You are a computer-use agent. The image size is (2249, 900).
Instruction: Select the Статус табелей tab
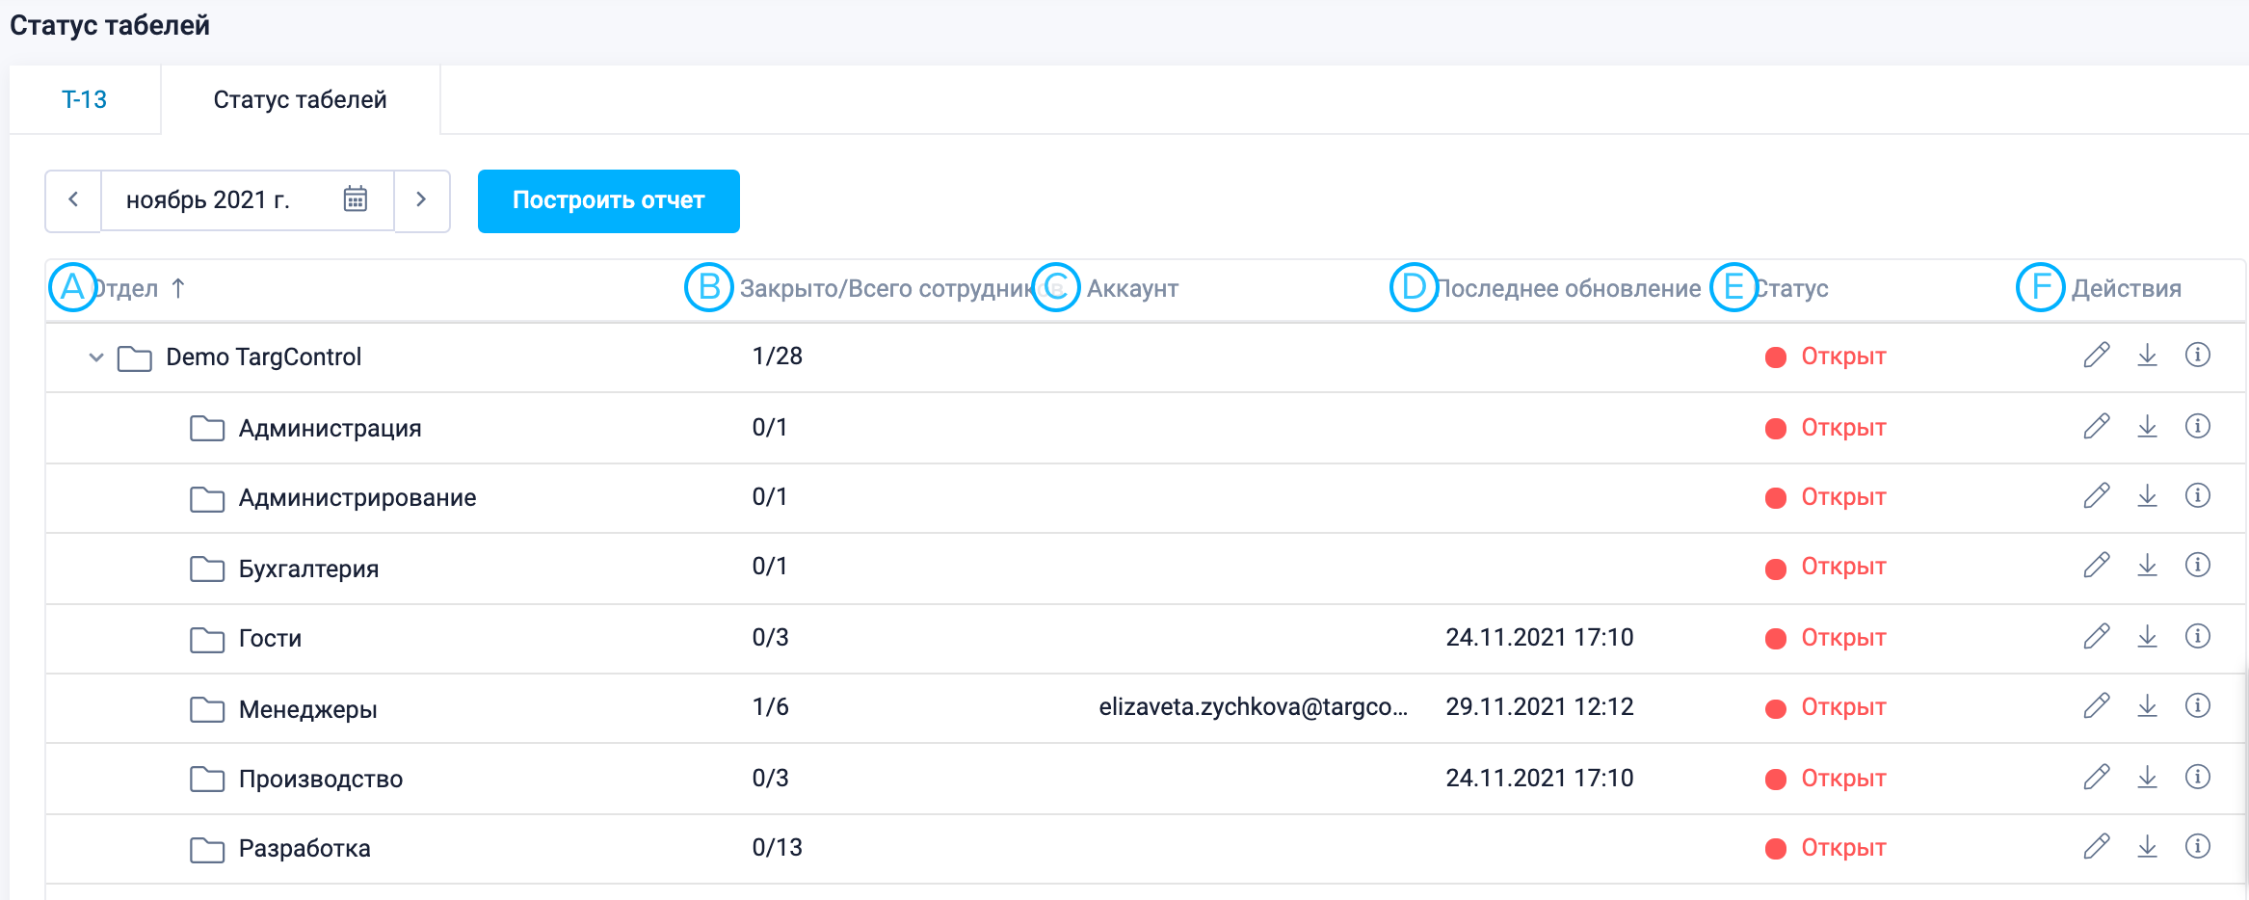pos(300,99)
